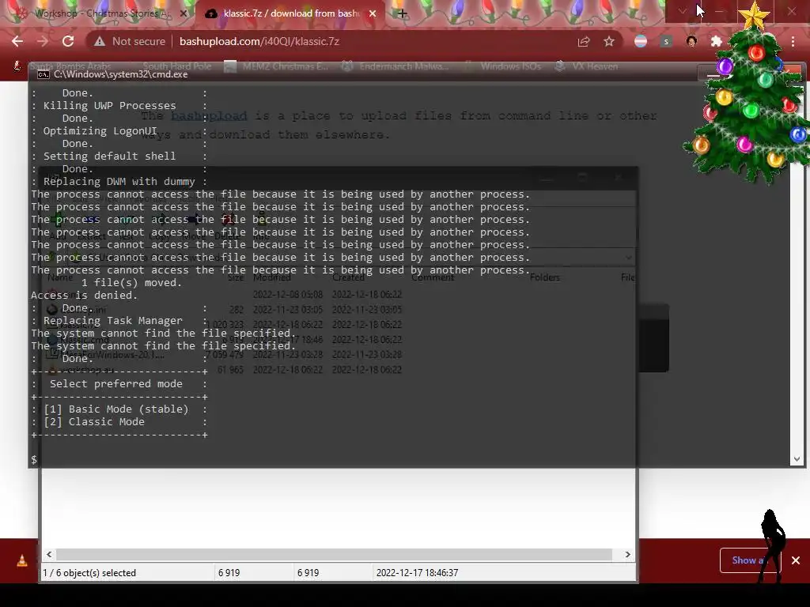Open the 7-Zip path dropdown arrow
Screen dimensions: 810x607
628,257
